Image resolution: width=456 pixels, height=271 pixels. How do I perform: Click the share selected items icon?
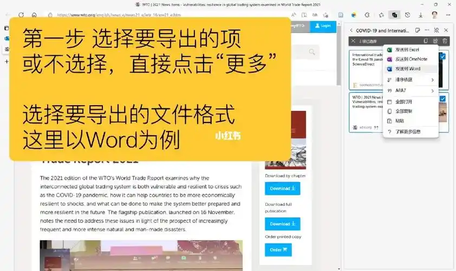(x=435, y=41)
